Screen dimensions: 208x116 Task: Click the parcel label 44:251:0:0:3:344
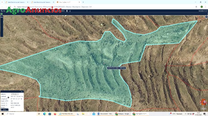click(116, 68)
